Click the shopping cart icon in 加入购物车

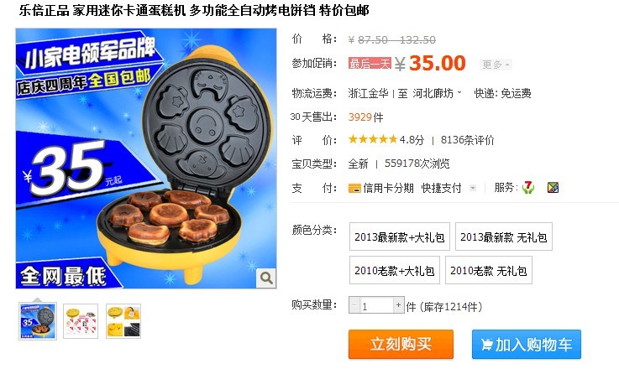486,345
